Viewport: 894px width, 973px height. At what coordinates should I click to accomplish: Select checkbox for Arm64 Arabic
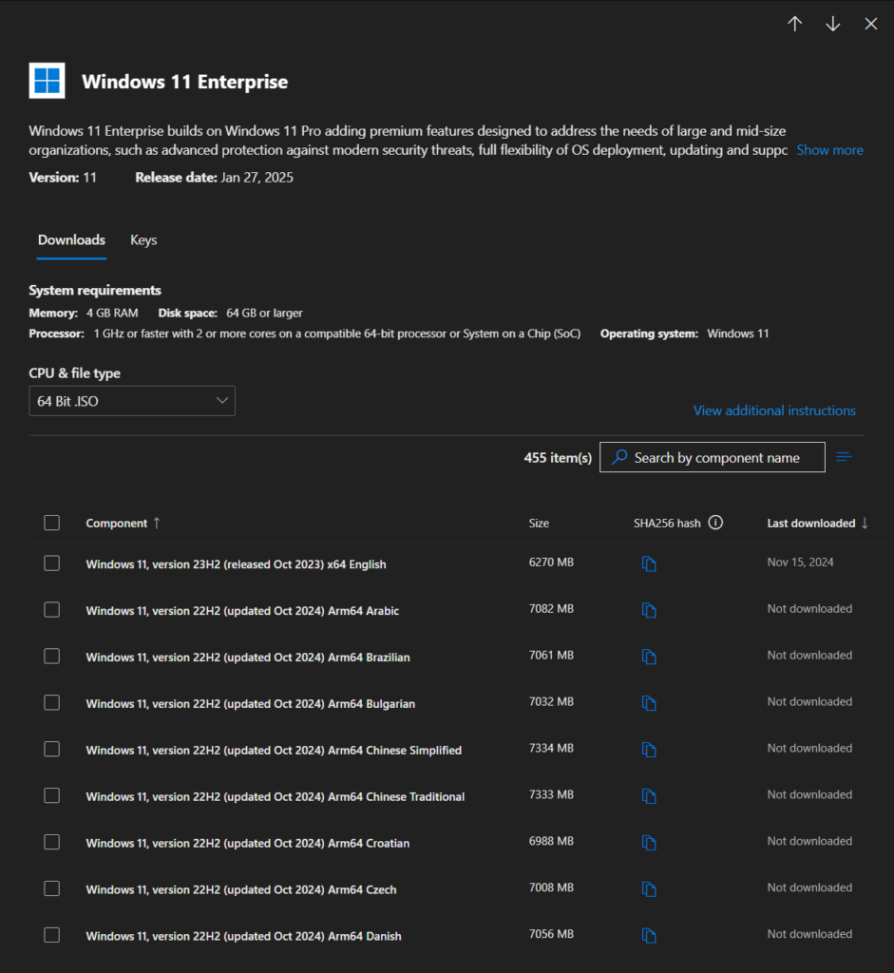tap(52, 609)
